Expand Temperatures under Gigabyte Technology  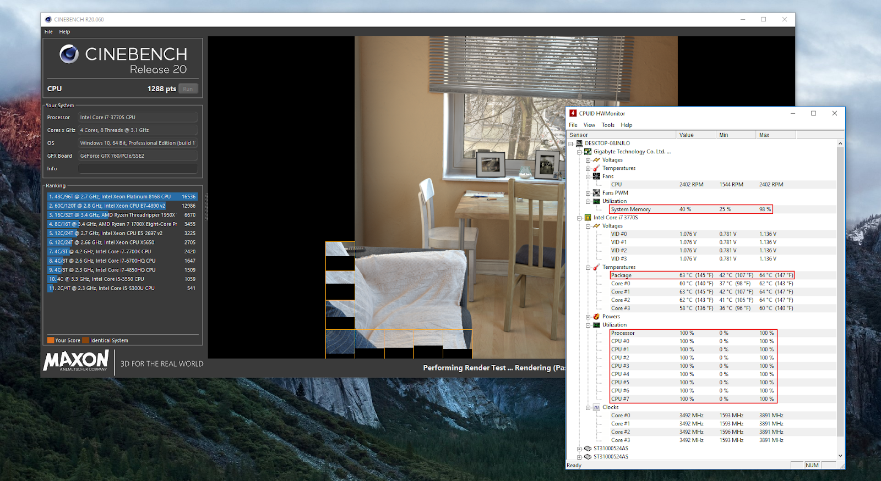pos(588,168)
